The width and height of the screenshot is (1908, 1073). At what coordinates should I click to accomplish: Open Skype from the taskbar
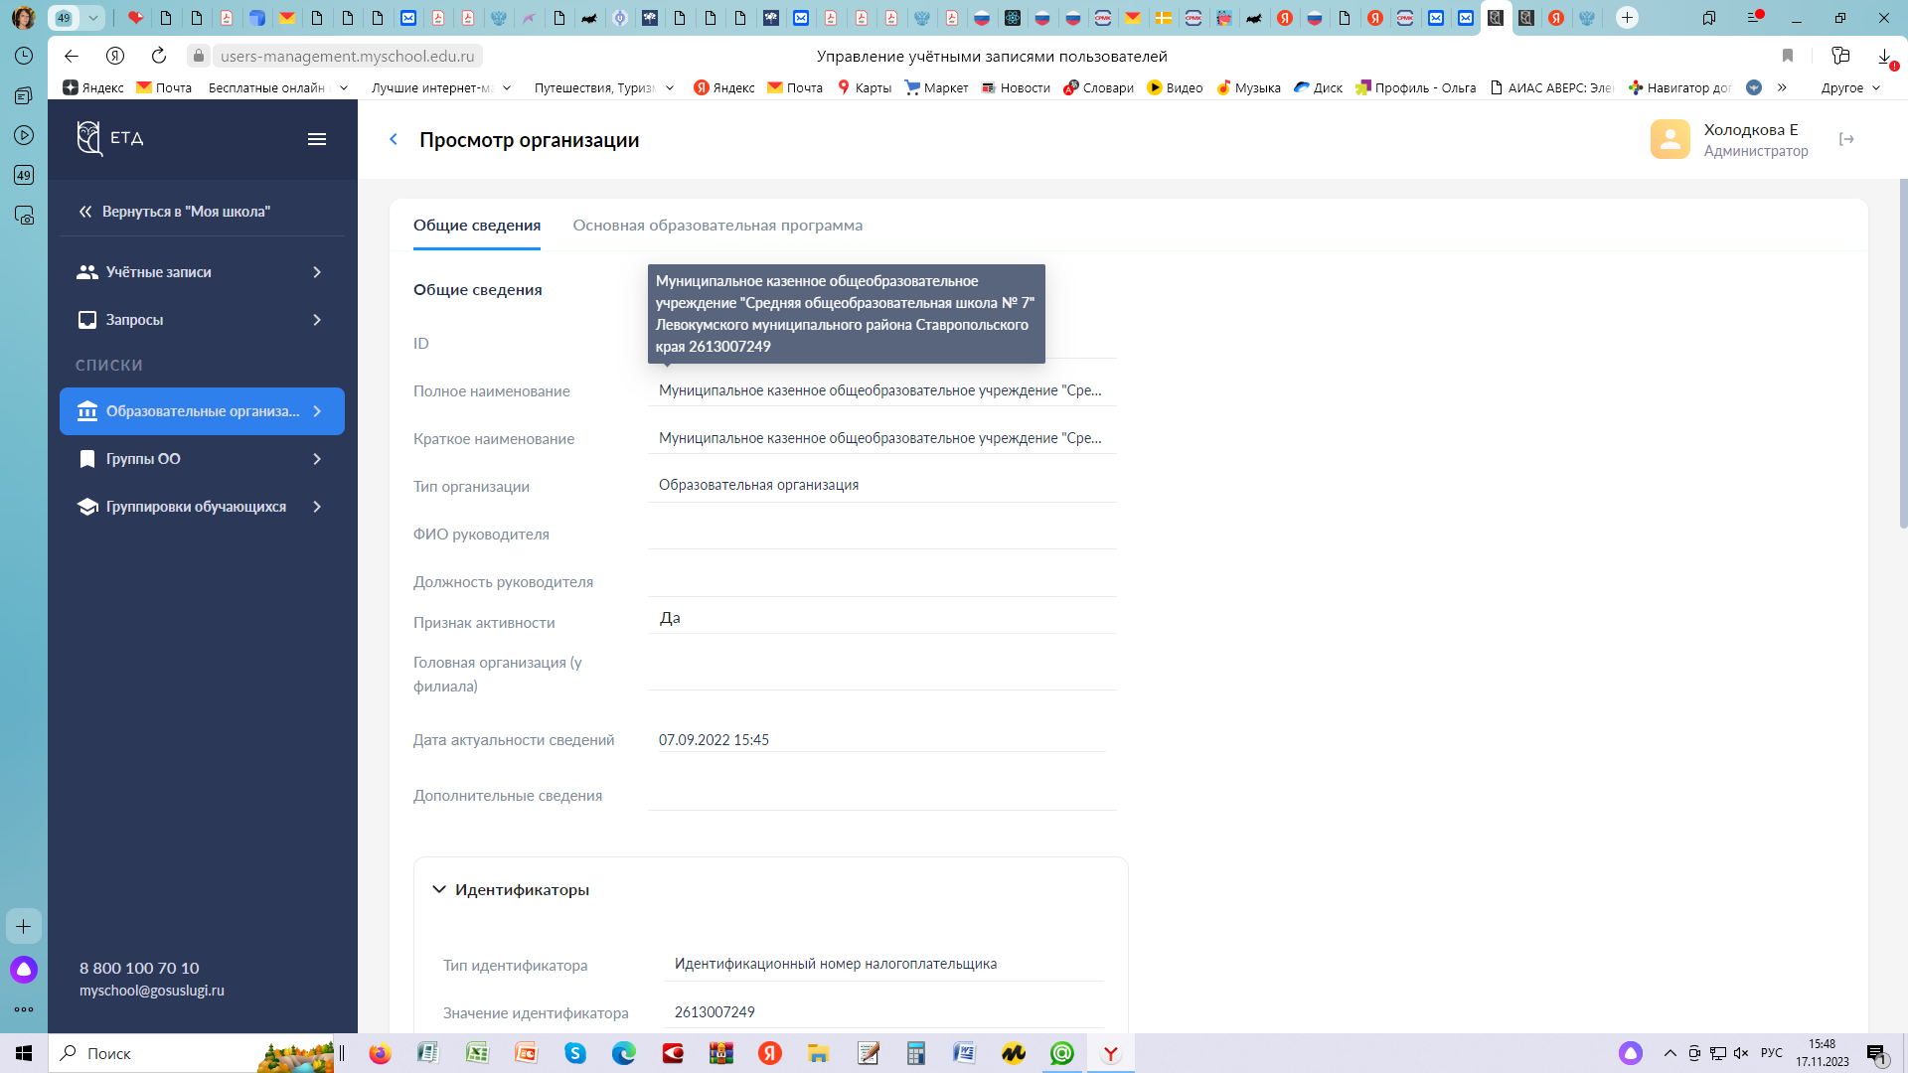(x=575, y=1053)
